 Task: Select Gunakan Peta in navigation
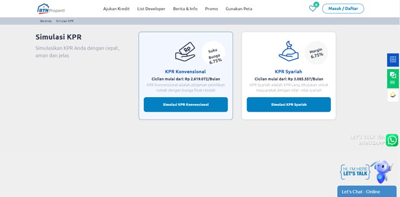239,9
